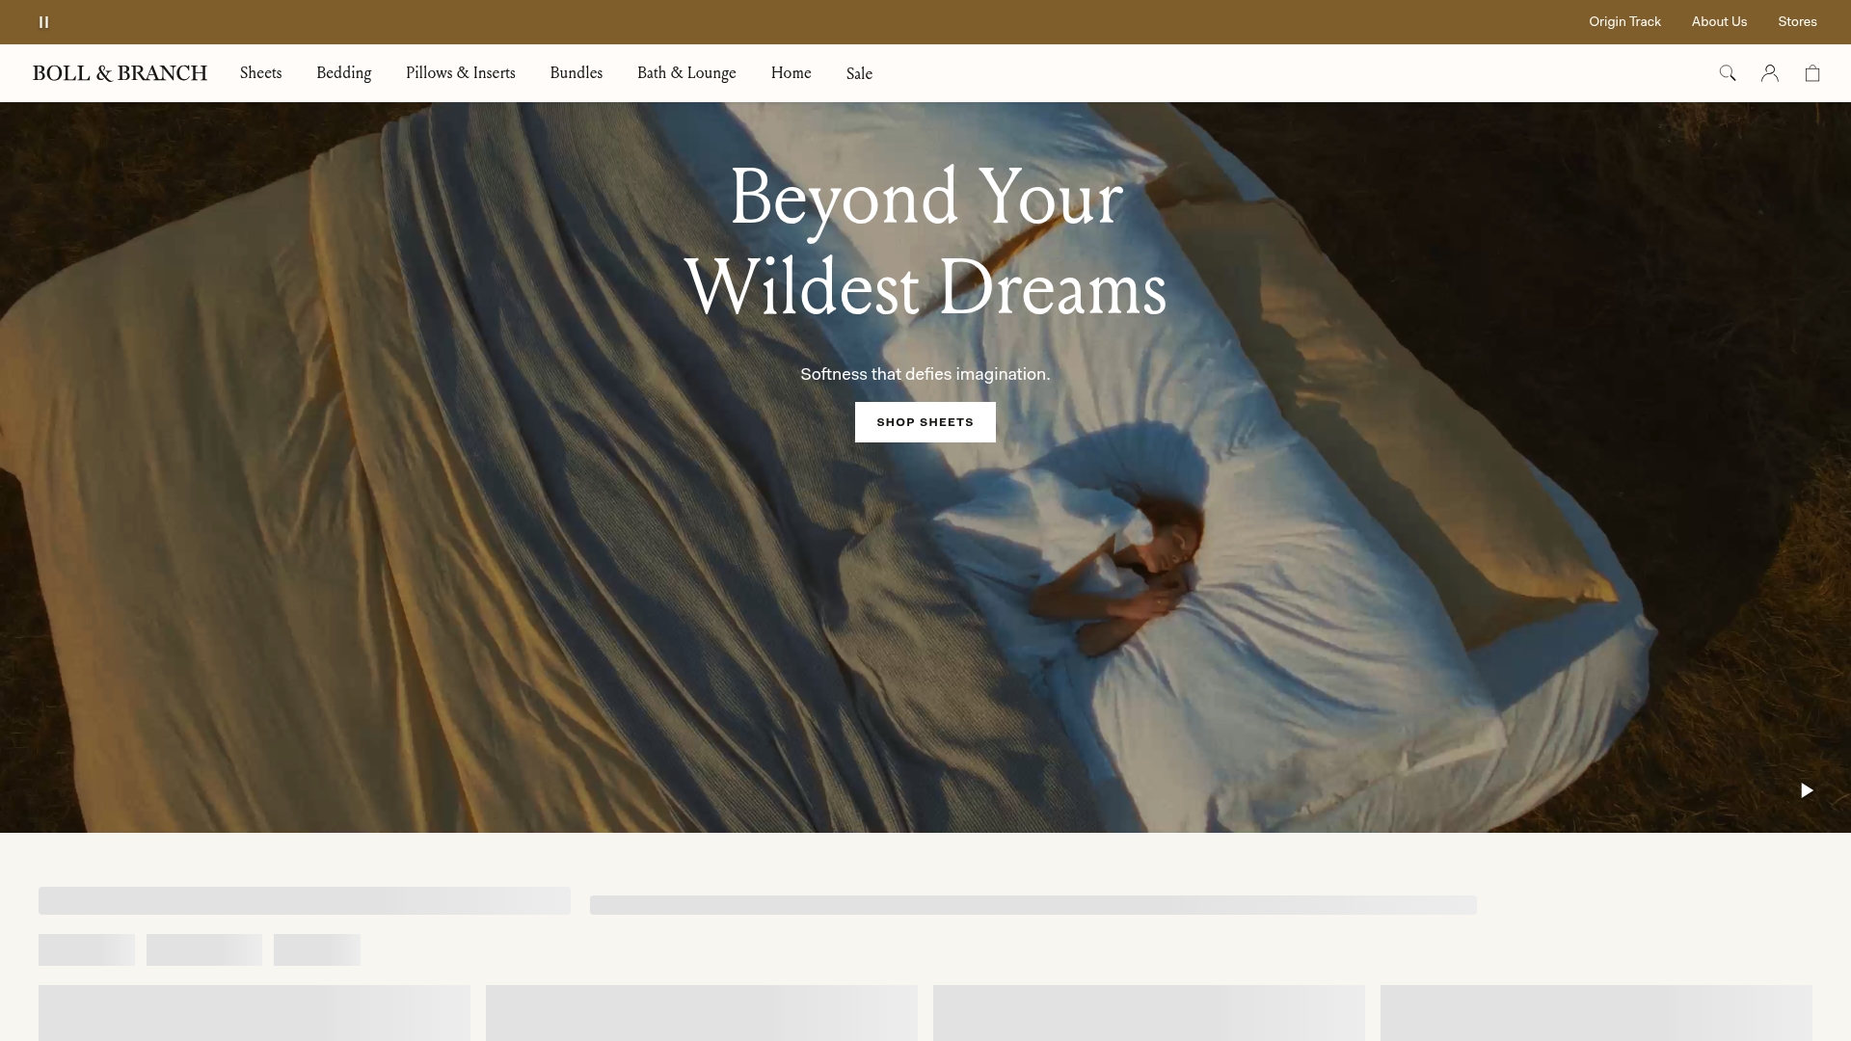Click the account profile icon

click(1770, 72)
